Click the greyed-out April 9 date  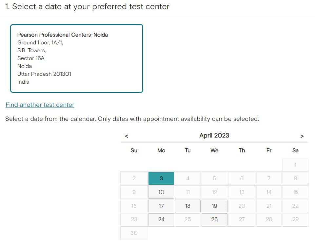click(134, 192)
